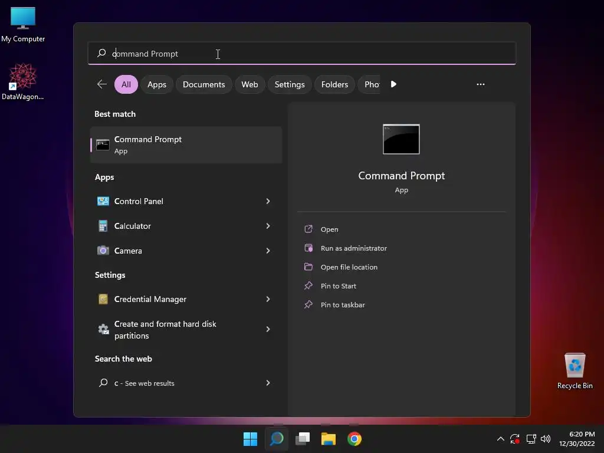The height and width of the screenshot is (453, 604).
Task: Open the Recycle Bin icon
Action: pos(575,370)
